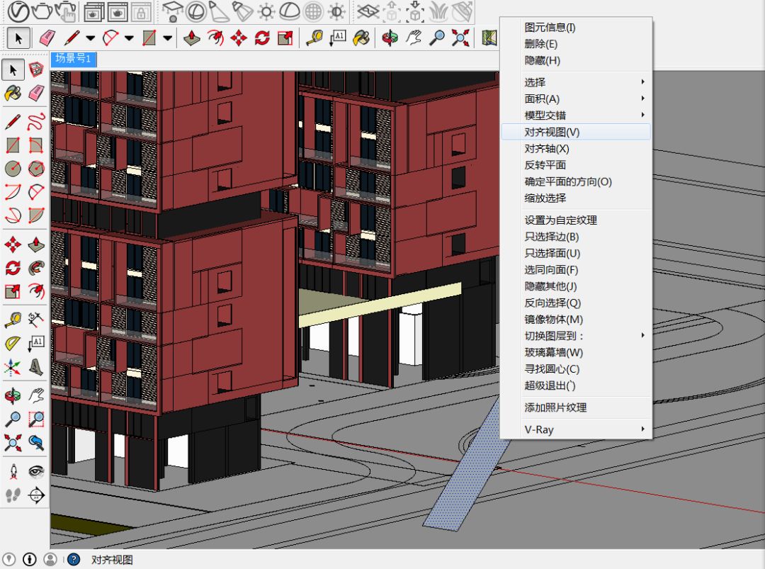Switch to the 场景号1 scene tab
The image size is (765, 569).
point(73,59)
